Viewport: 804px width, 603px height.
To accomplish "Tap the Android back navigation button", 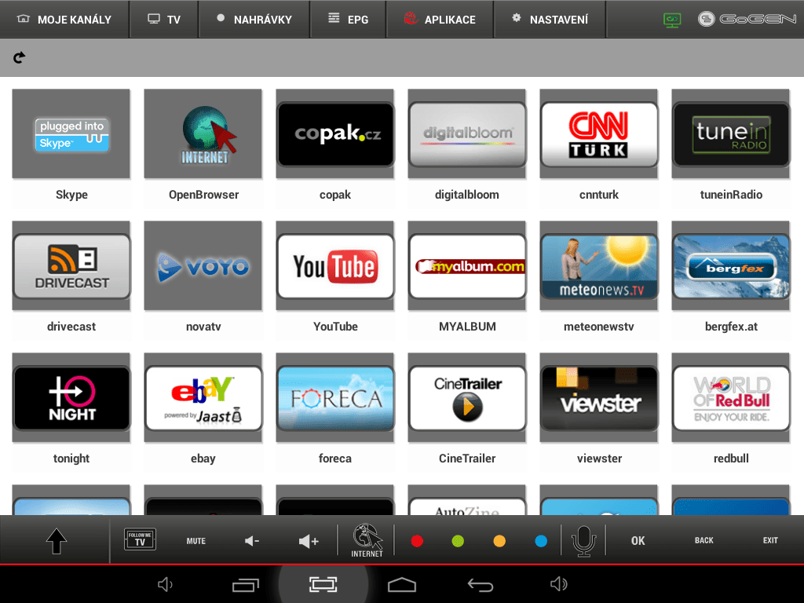I will click(x=481, y=584).
